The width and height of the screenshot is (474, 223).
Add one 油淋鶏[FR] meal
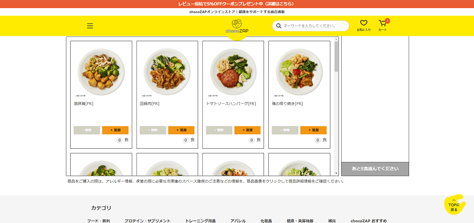[115, 130]
